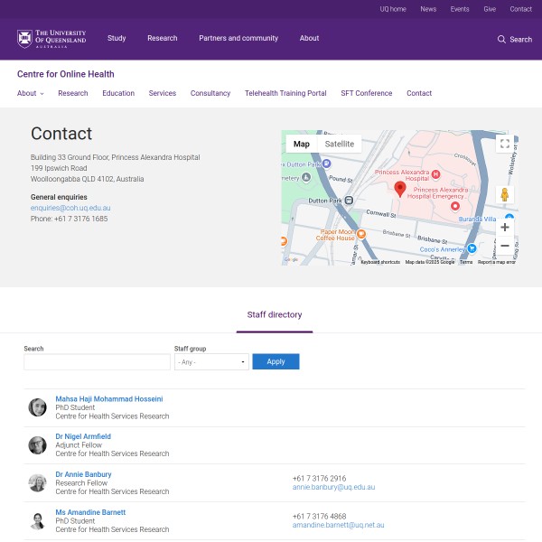Click the search magnifier icon in header
Image resolution: width=542 pixels, height=542 pixels.
click(501, 40)
